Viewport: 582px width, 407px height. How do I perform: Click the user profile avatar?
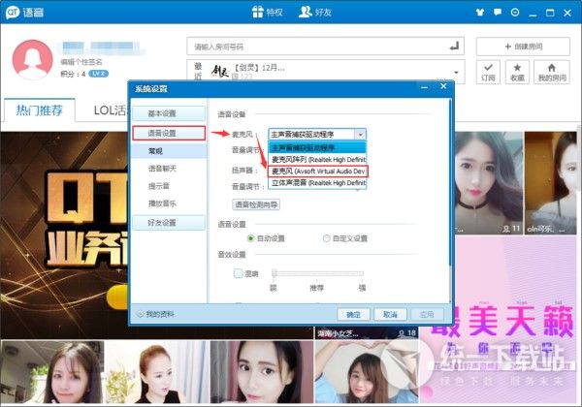pos(31,58)
